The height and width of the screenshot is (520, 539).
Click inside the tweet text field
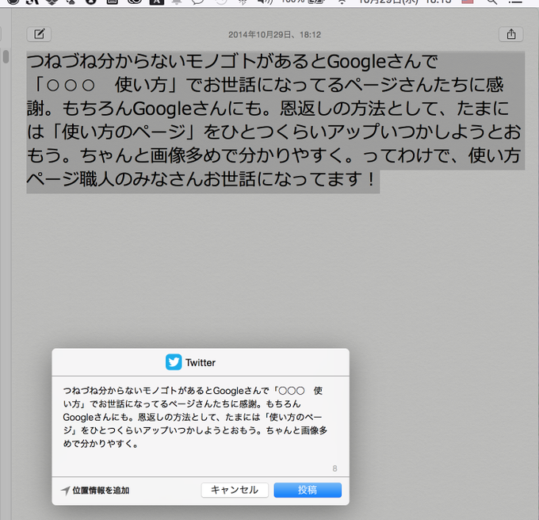(x=201, y=426)
